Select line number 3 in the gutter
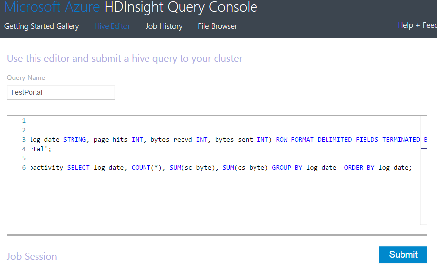Image resolution: width=437 pixels, height=270 pixels. 23,140
